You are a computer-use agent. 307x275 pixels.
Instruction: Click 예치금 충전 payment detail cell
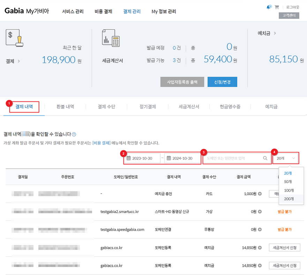pos(163,194)
